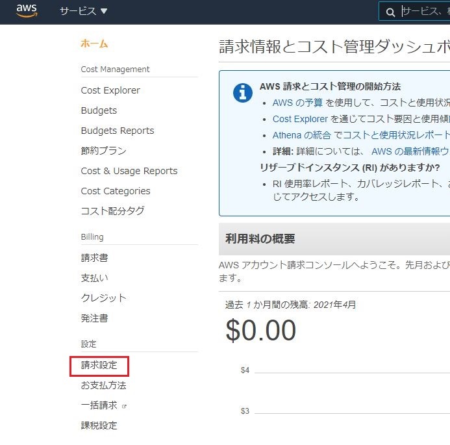Follow the Cost Explorer link in info box
450x445 pixels.
(300, 119)
